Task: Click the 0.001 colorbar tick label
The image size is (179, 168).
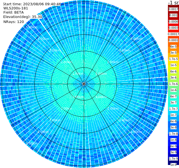Action: [173, 15]
